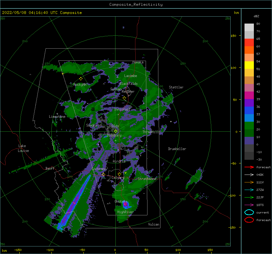The height and width of the screenshot is (254, 272).
Task: Click the cyan current ellipse legend icon
Action: pos(249,212)
